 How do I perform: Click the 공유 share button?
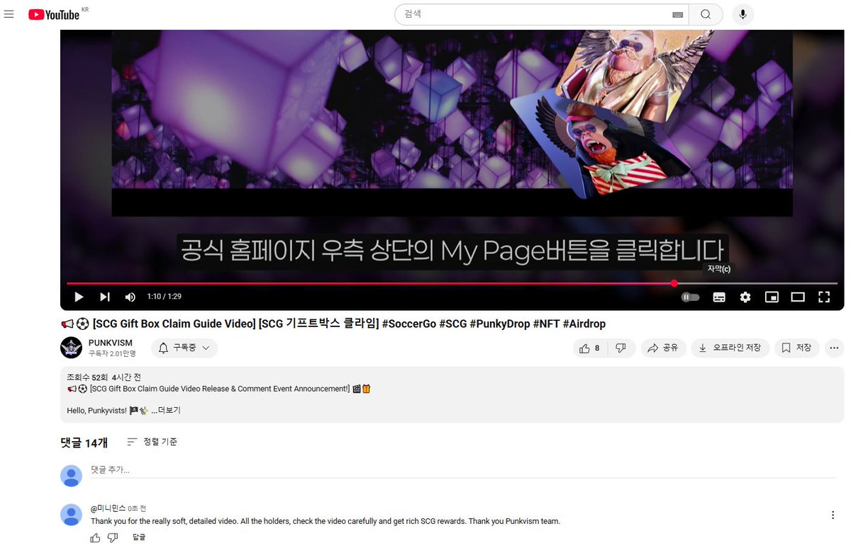coord(663,348)
